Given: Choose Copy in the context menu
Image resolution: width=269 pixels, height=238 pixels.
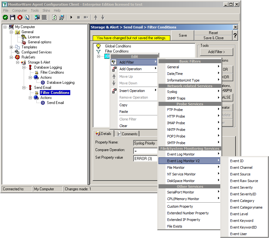Looking at the screenshot, I should pyautogui.click(x=134, y=105).
